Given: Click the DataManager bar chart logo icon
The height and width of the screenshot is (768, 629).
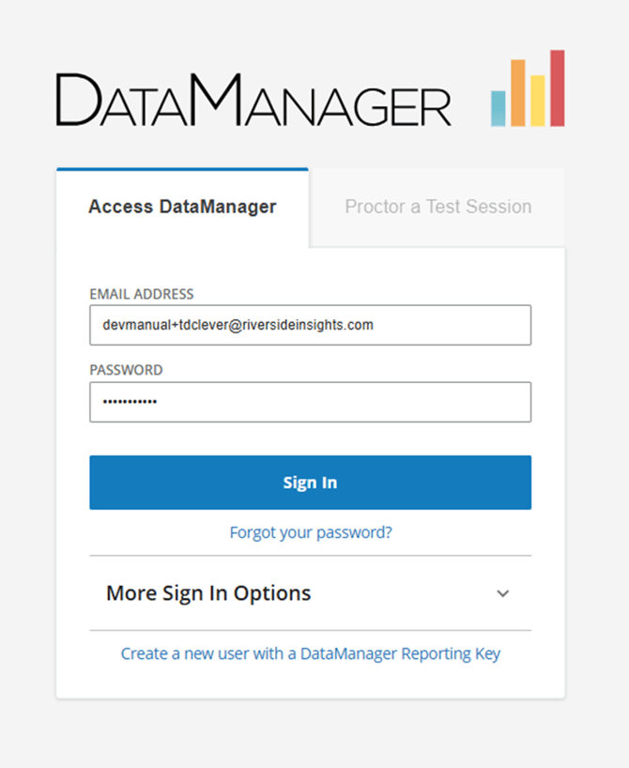Looking at the screenshot, I should (528, 88).
